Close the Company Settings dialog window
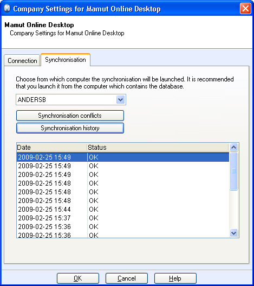Image resolution: width=254 pixels, height=286 pixels. [x=245, y=8]
